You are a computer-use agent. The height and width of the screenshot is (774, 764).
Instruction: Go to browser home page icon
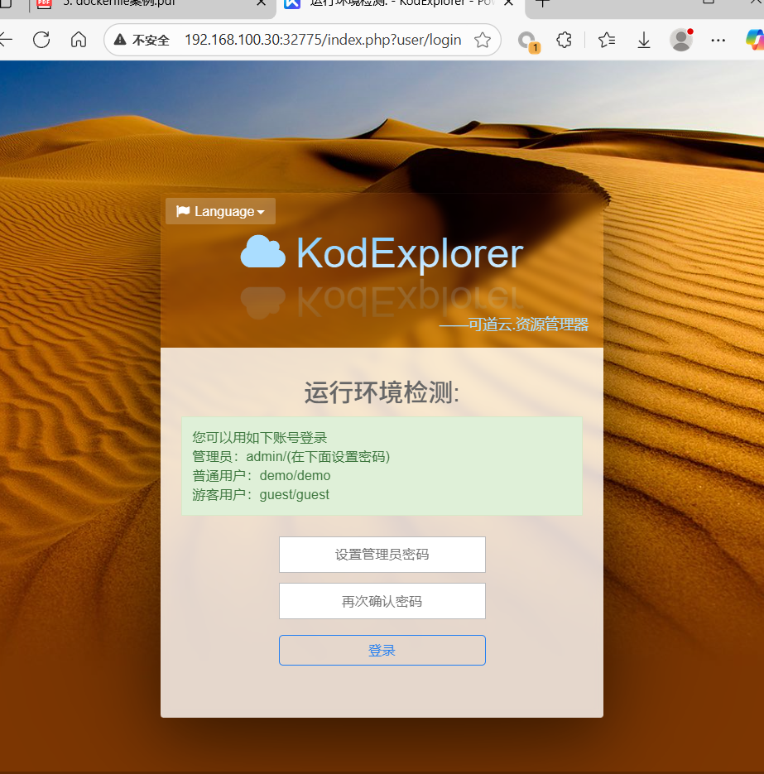(79, 40)
